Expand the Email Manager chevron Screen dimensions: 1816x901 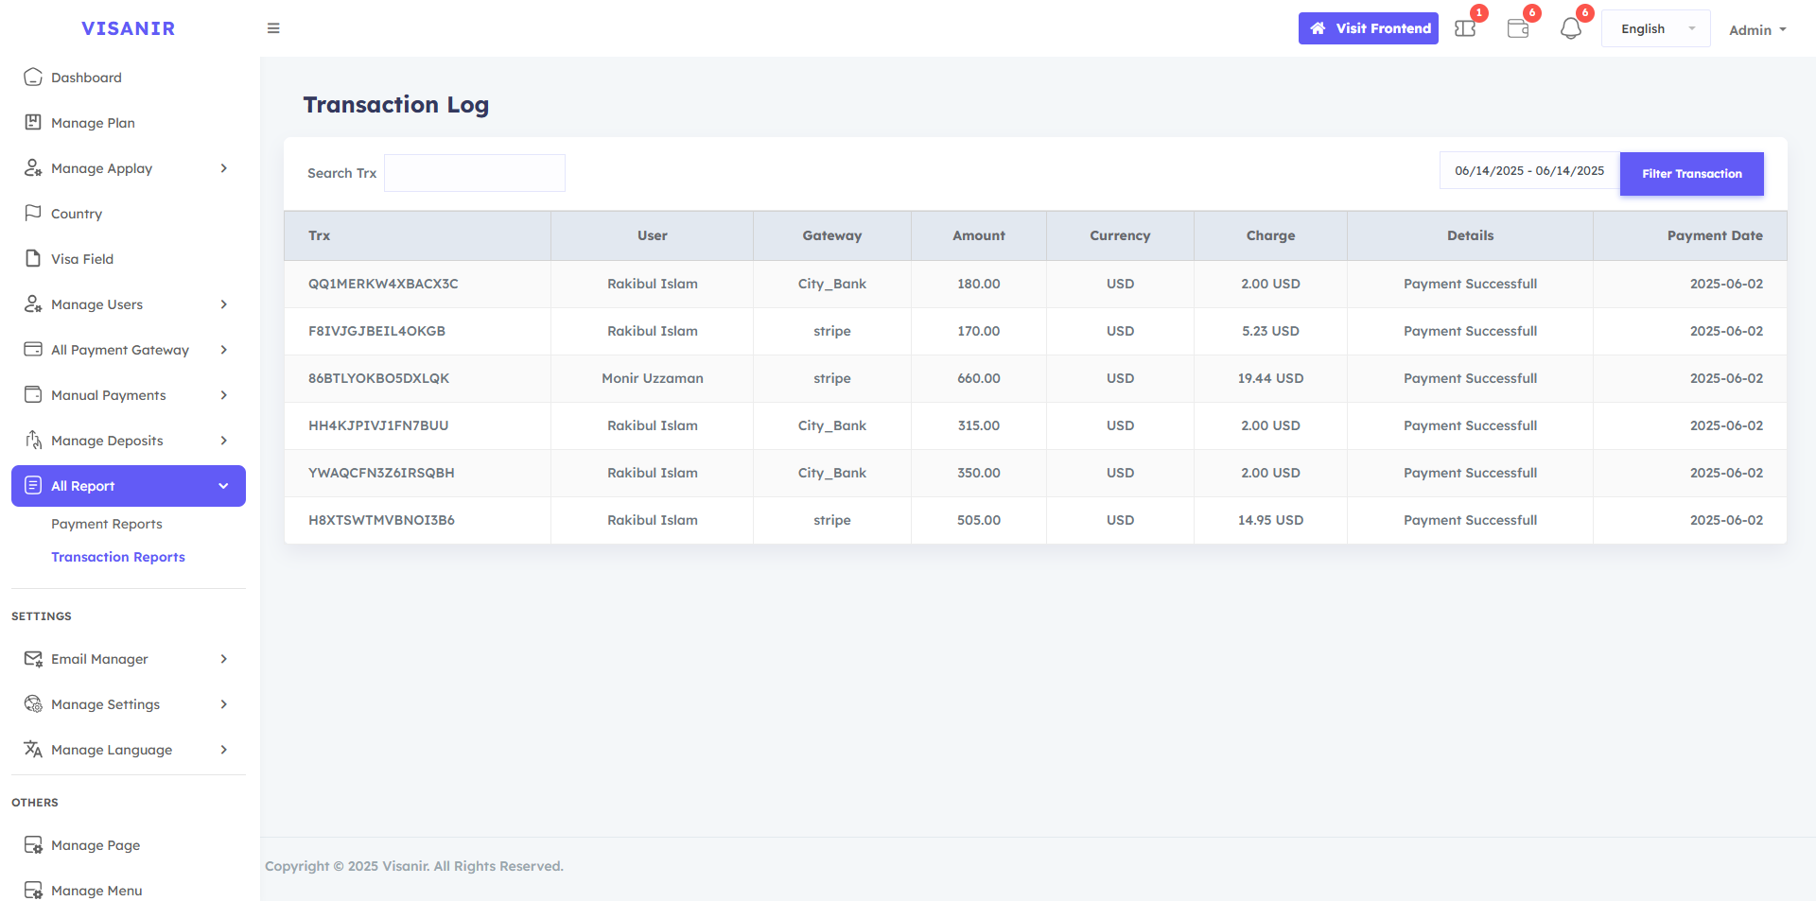click(224, 659)
